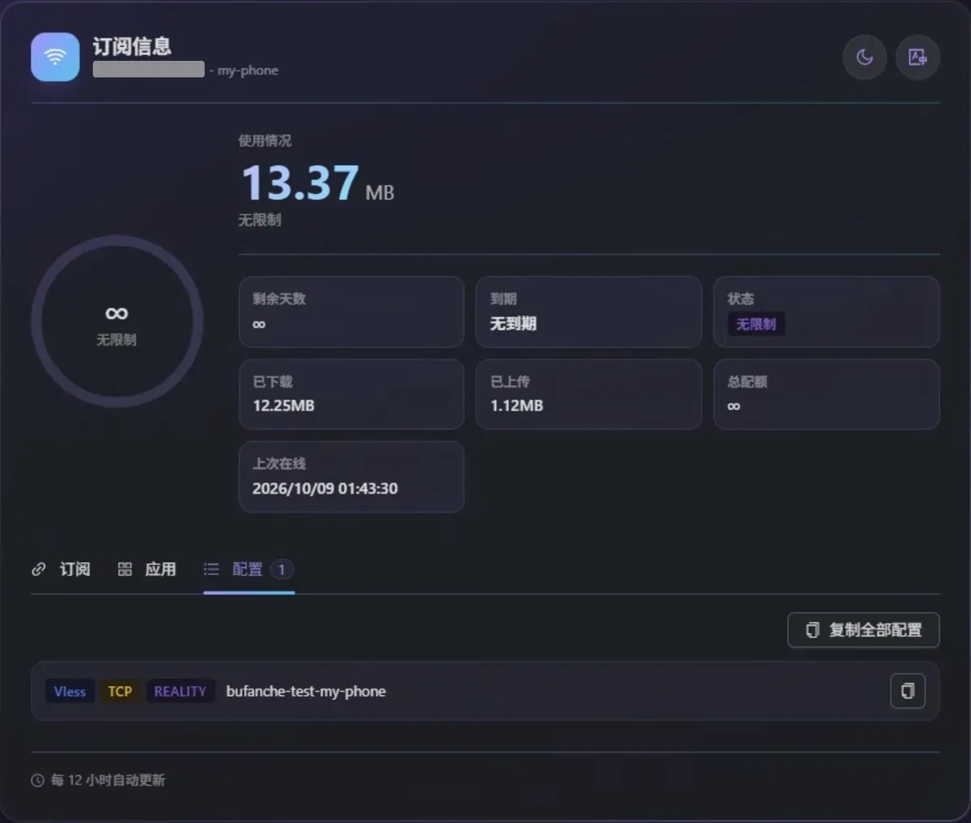971x823 pixels.
Task: Click the 订阅信息 title
Action: 132,46
